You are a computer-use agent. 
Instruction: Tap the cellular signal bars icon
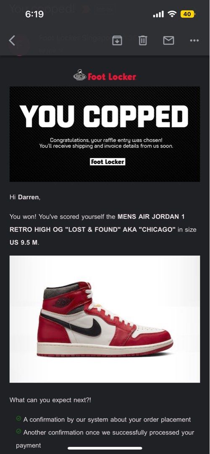[158, 14]
